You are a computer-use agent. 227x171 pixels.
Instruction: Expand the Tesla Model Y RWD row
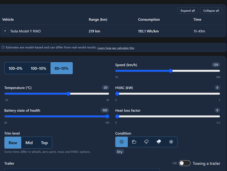click(5, 31)
